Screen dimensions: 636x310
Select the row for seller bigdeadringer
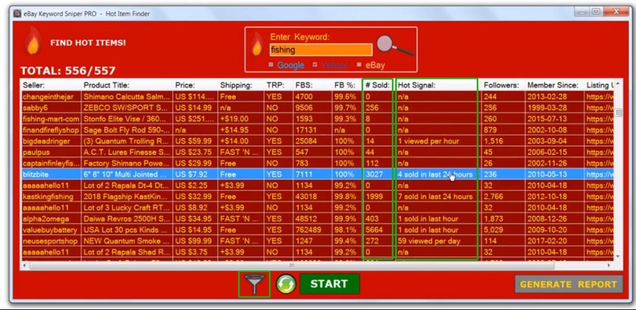point(317,141)
